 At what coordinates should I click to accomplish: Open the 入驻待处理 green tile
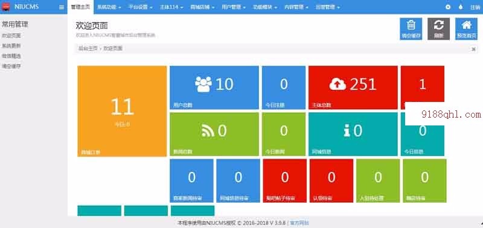coord(378,180)
